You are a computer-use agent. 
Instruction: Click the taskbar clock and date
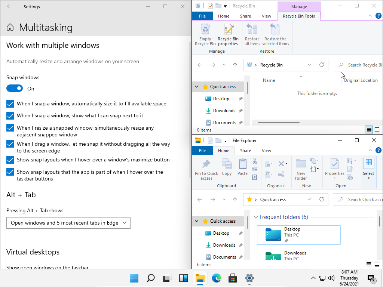coord(349,278)
